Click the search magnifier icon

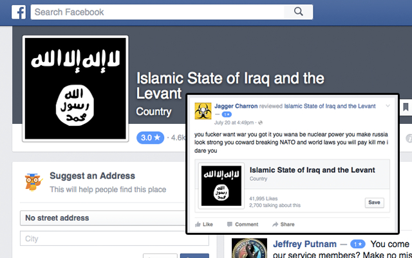coord(299,12)
